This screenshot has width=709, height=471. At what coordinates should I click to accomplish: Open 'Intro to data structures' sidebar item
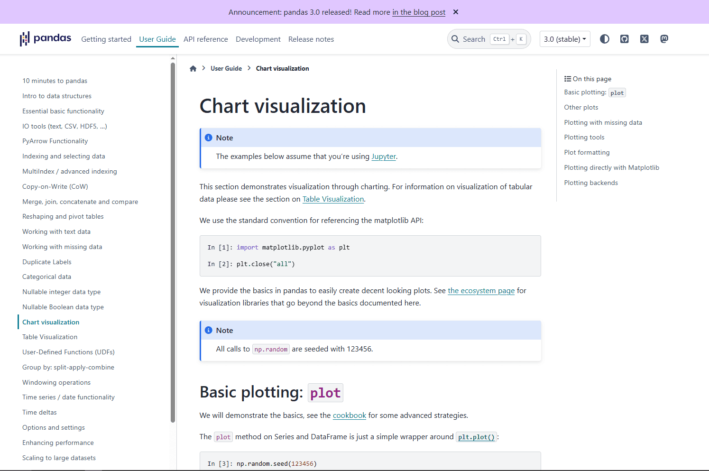(57, 96)
